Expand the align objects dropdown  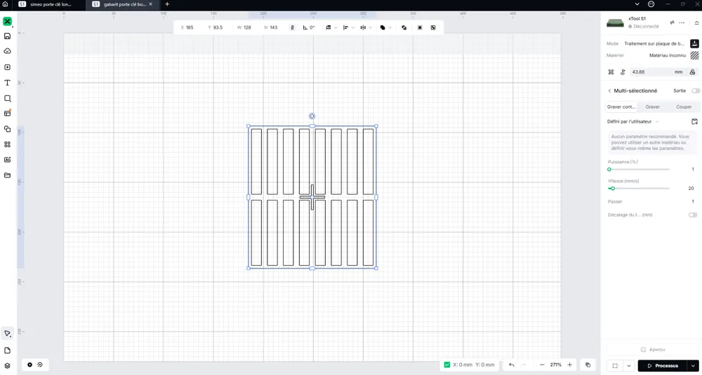pyautogui.click(x=353, y=27)
